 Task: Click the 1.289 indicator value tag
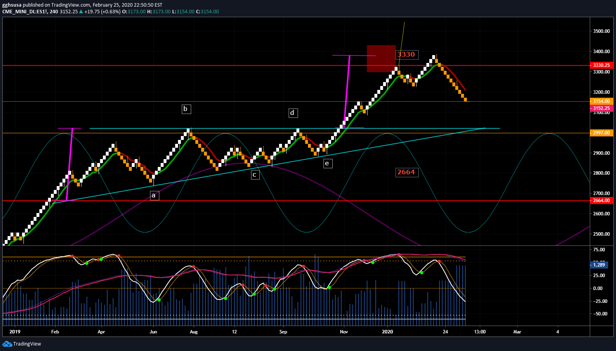(x=599, y=265)
